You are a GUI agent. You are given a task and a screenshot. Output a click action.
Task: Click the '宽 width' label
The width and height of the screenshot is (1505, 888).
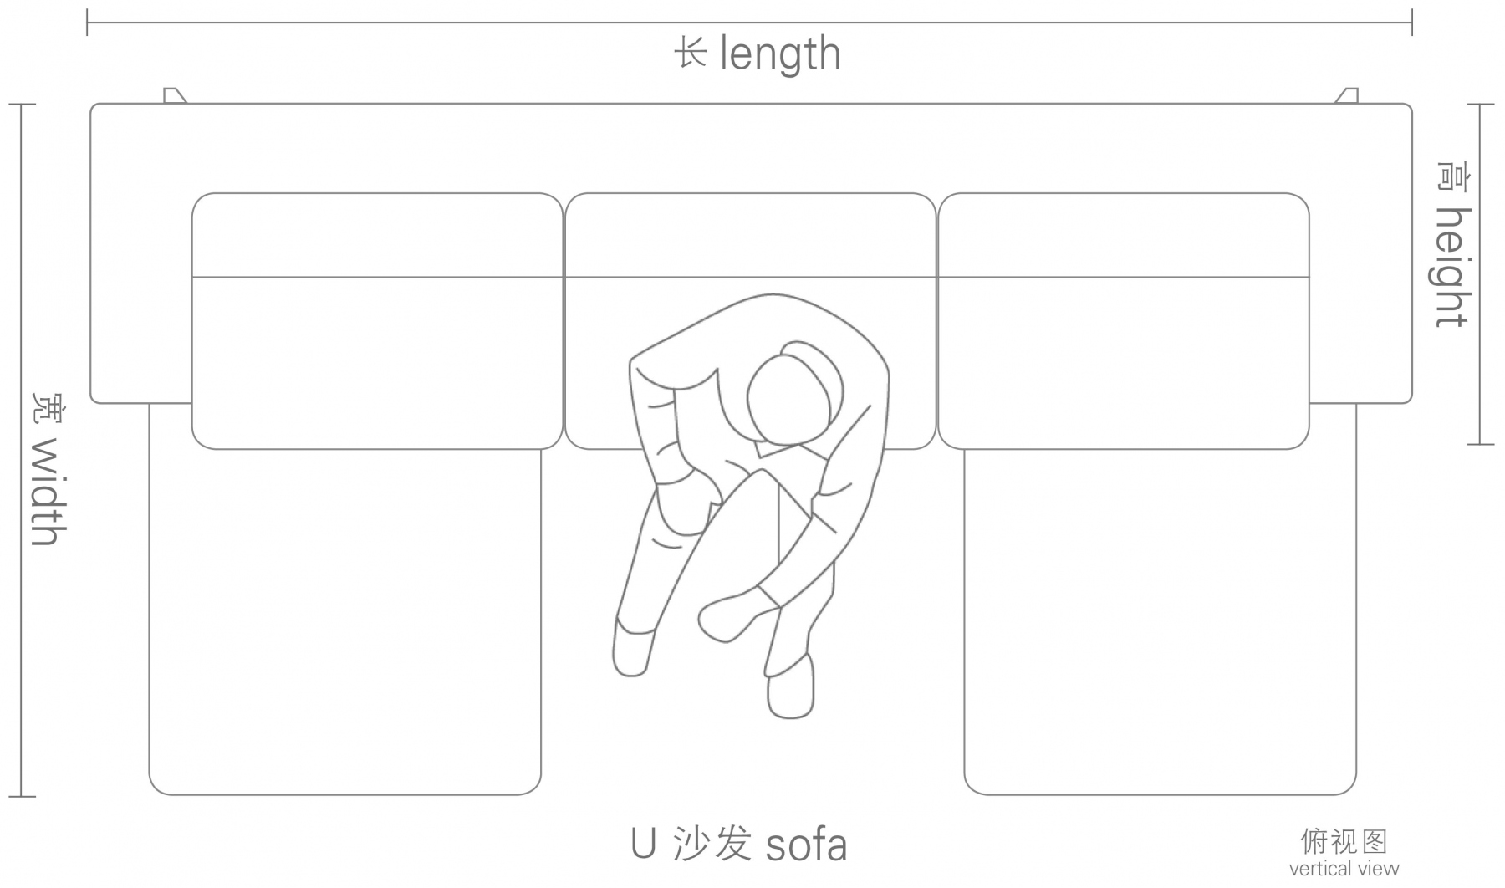(48, 469)
